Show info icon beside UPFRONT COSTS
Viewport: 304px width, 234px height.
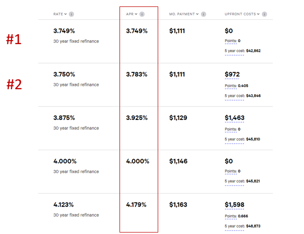pyautogui.click(x=264, y=14)
